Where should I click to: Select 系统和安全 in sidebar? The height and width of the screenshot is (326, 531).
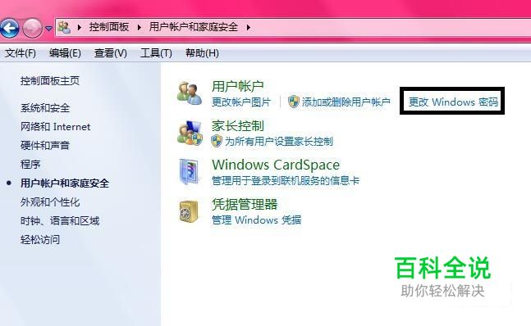pos(45,108)
